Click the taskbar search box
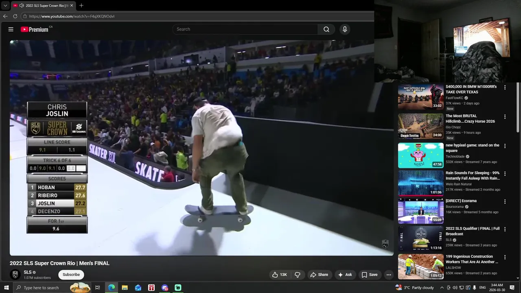Screen dimensions: 521x293 point(52,288)
